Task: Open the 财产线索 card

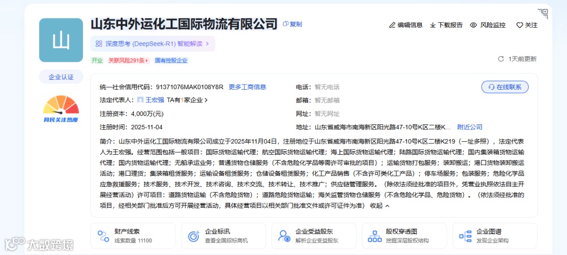Action: pyautogui.click(x=133, y=236)
